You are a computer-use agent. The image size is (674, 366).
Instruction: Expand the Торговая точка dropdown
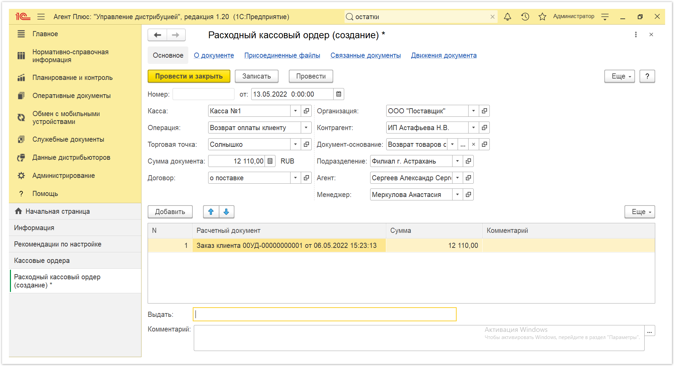295,144
